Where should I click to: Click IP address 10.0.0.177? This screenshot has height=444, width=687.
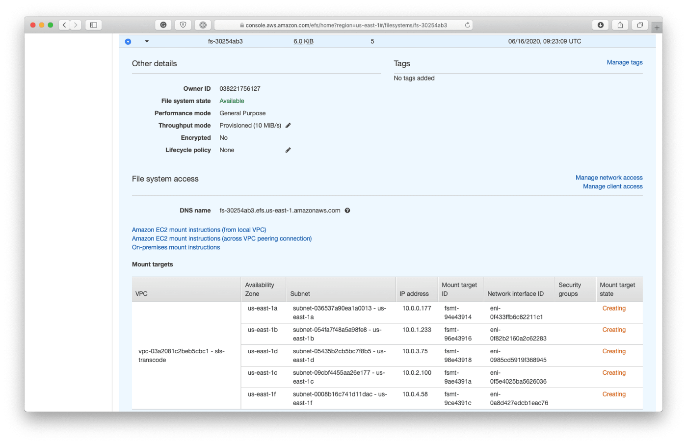417,309
